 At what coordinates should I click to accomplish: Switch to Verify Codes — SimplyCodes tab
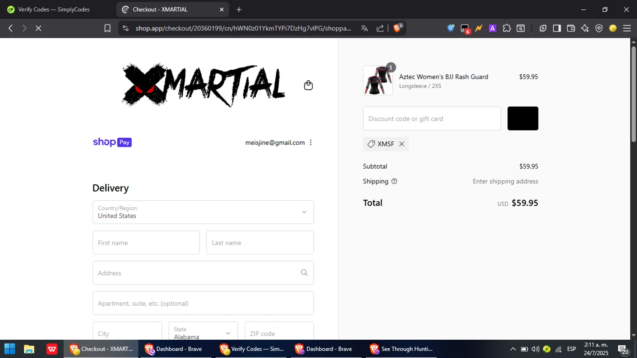point(54,9)
